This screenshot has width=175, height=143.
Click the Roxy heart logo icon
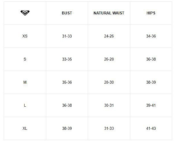(x=25, y=13)
